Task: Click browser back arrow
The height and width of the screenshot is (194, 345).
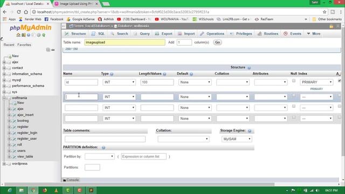Action: (5, 12)
